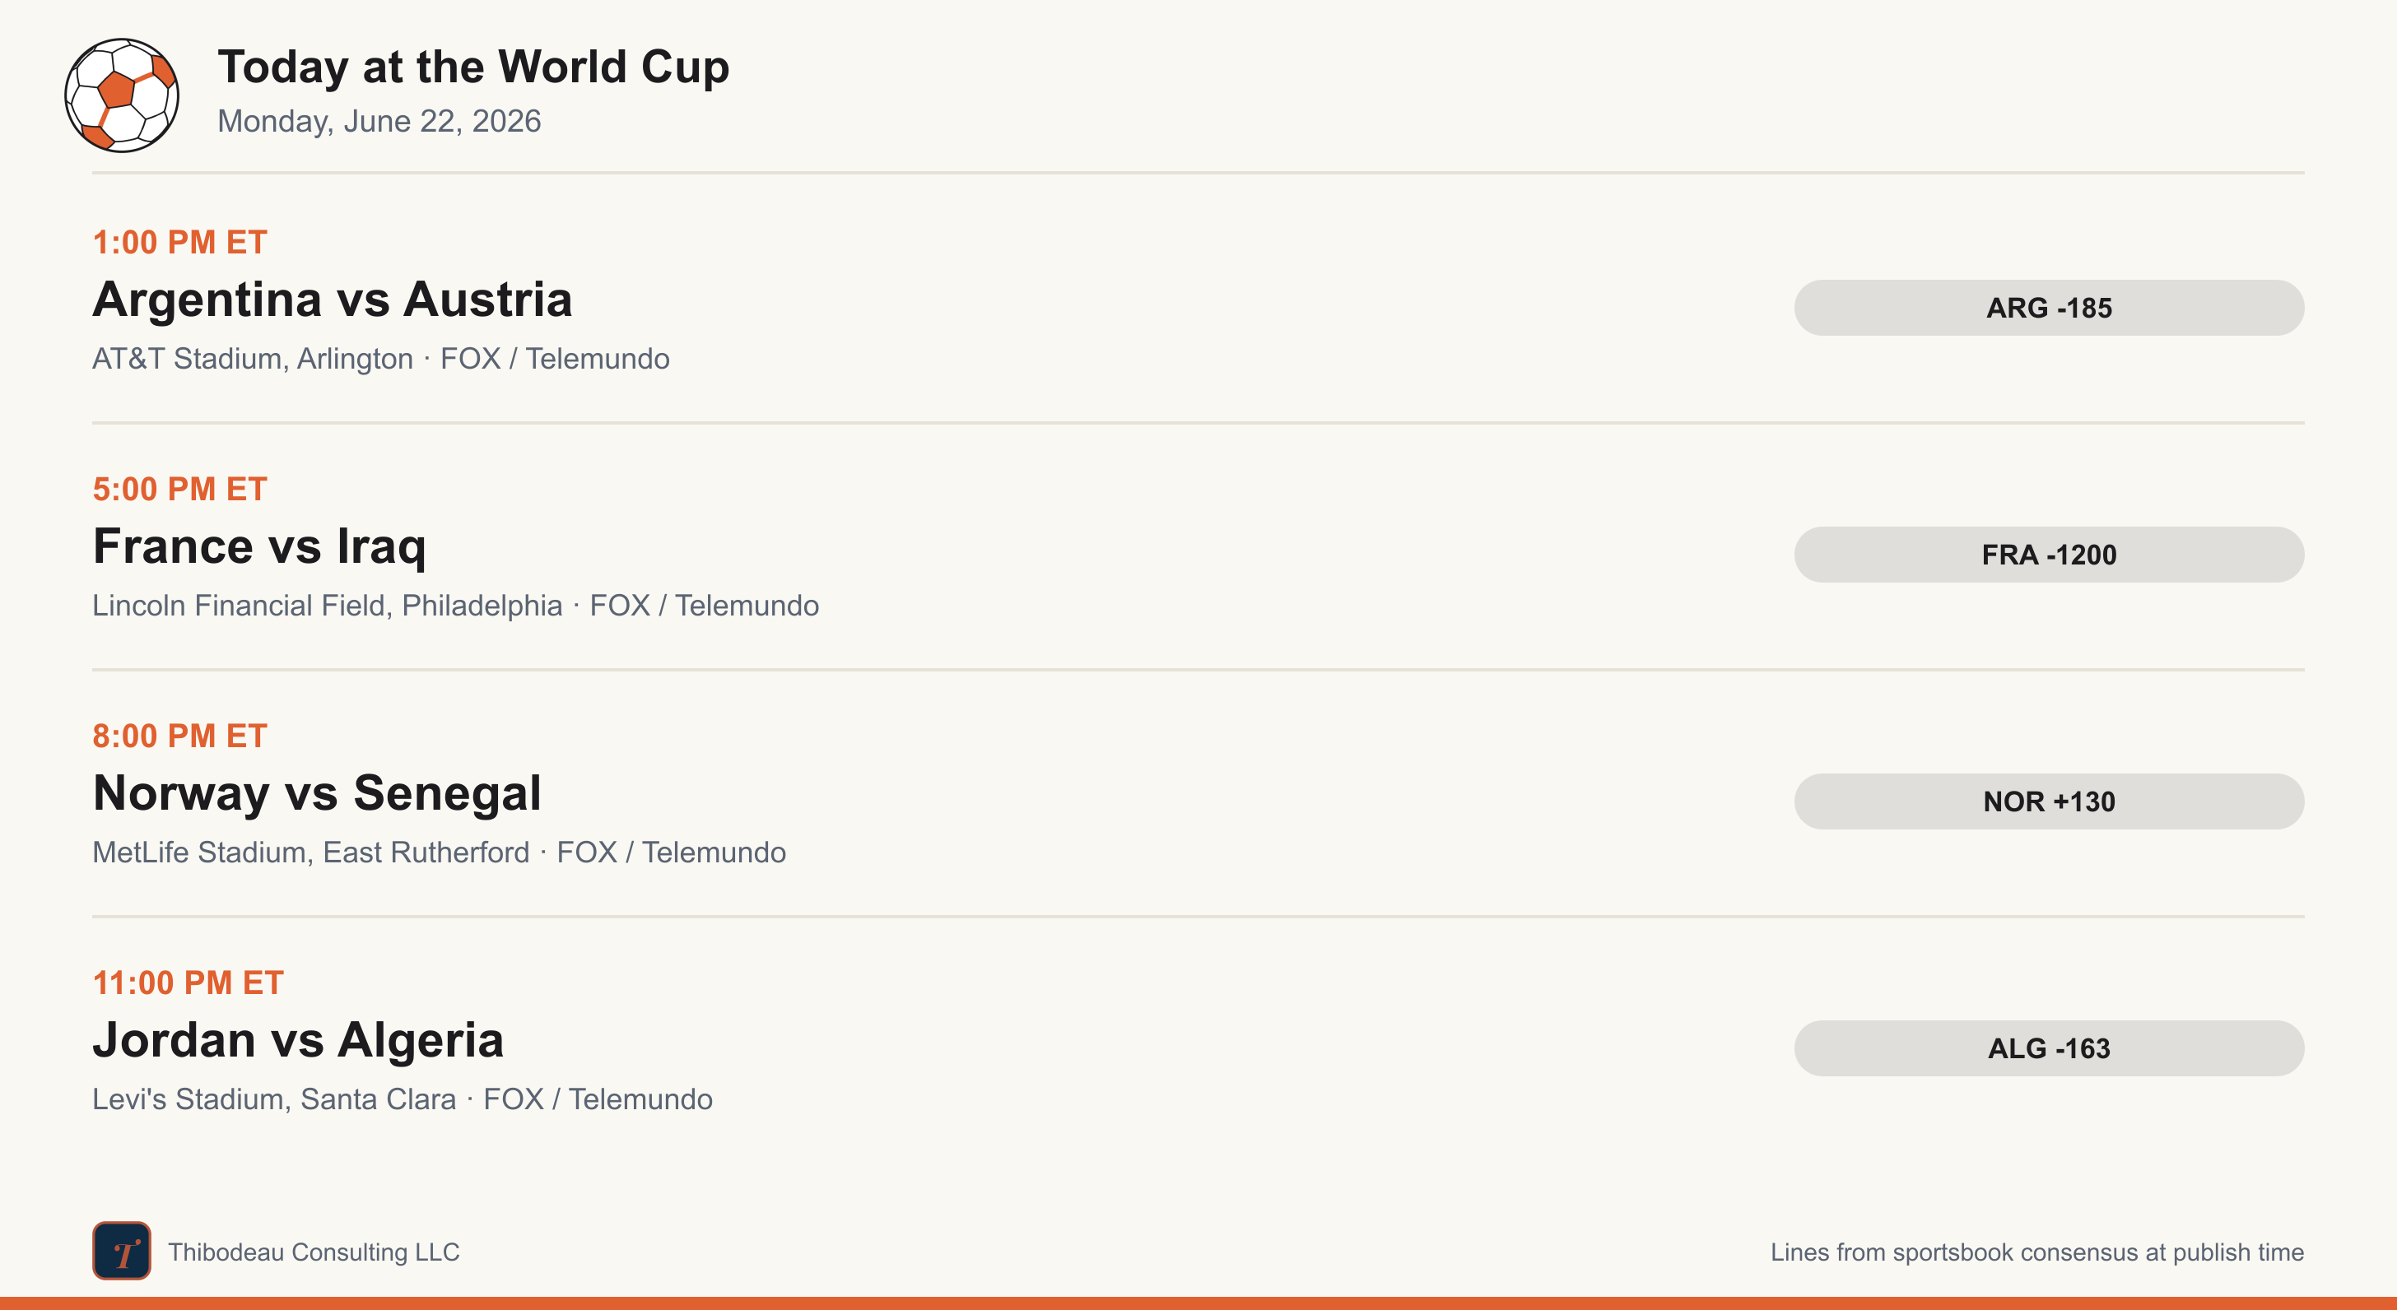
Task: Open the France vs Iraq match
Action: [x=259, y=546]
